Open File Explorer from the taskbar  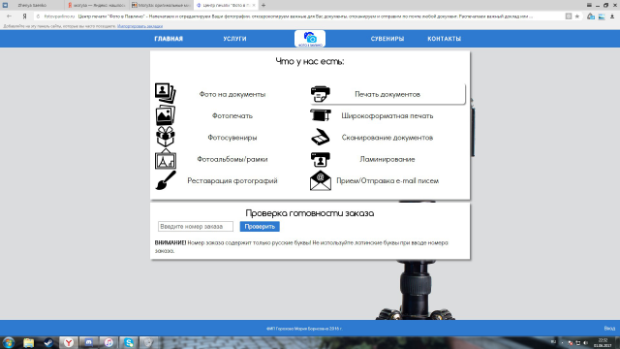pos(28,342)
